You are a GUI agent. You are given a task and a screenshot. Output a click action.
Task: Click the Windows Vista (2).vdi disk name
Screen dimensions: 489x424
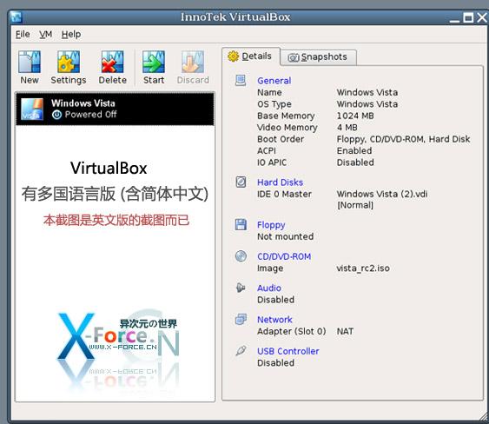[x=382, y=194]
